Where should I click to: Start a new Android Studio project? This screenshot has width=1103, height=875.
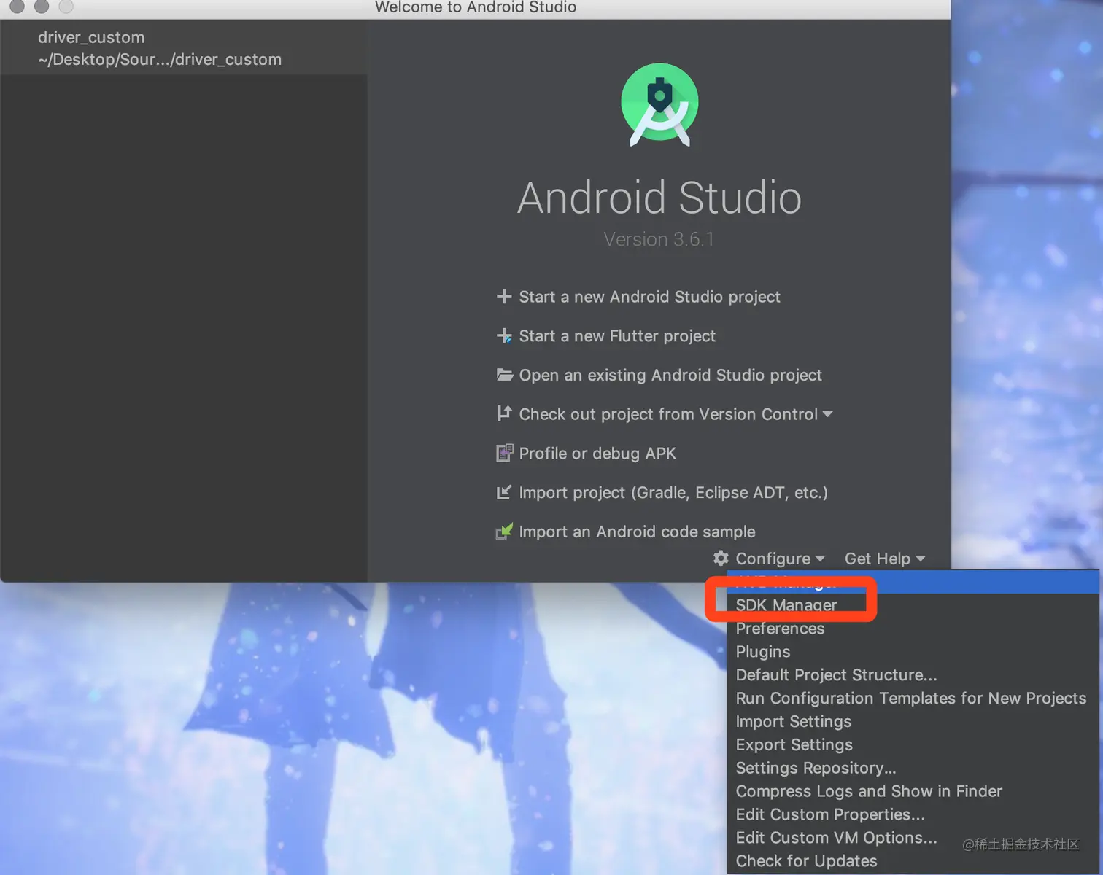[649, 297]
